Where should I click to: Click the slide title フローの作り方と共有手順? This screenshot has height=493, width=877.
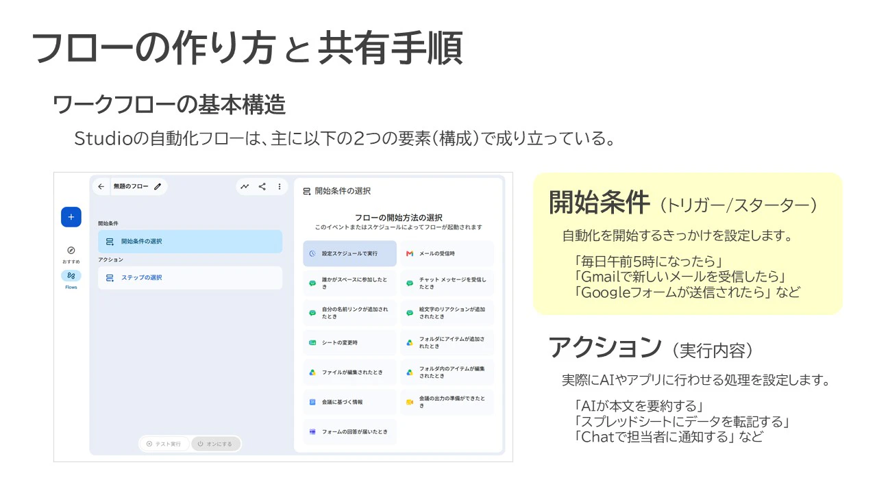pos(247,49)
